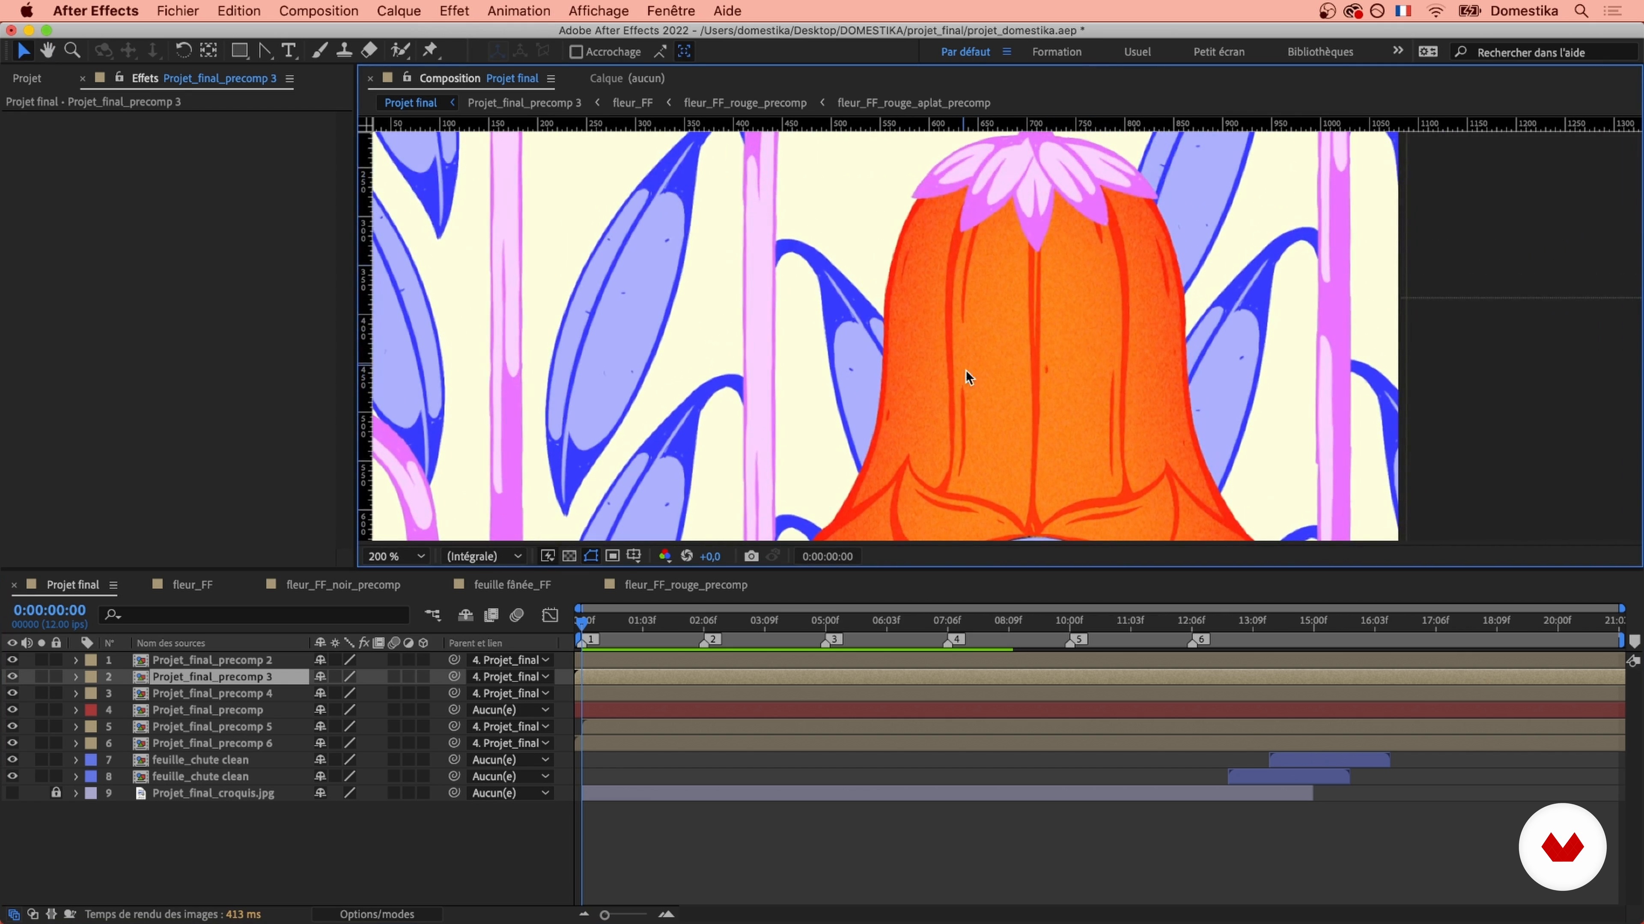Screen dimensions: 1644x924
Task: Click the composition mini-flowchart icon in timeline
Action: (433, 615)
